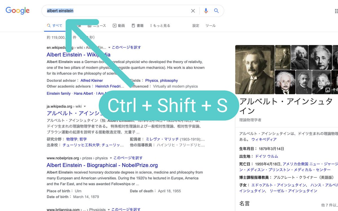Switch to the ニュース tab

click(97, 26)
